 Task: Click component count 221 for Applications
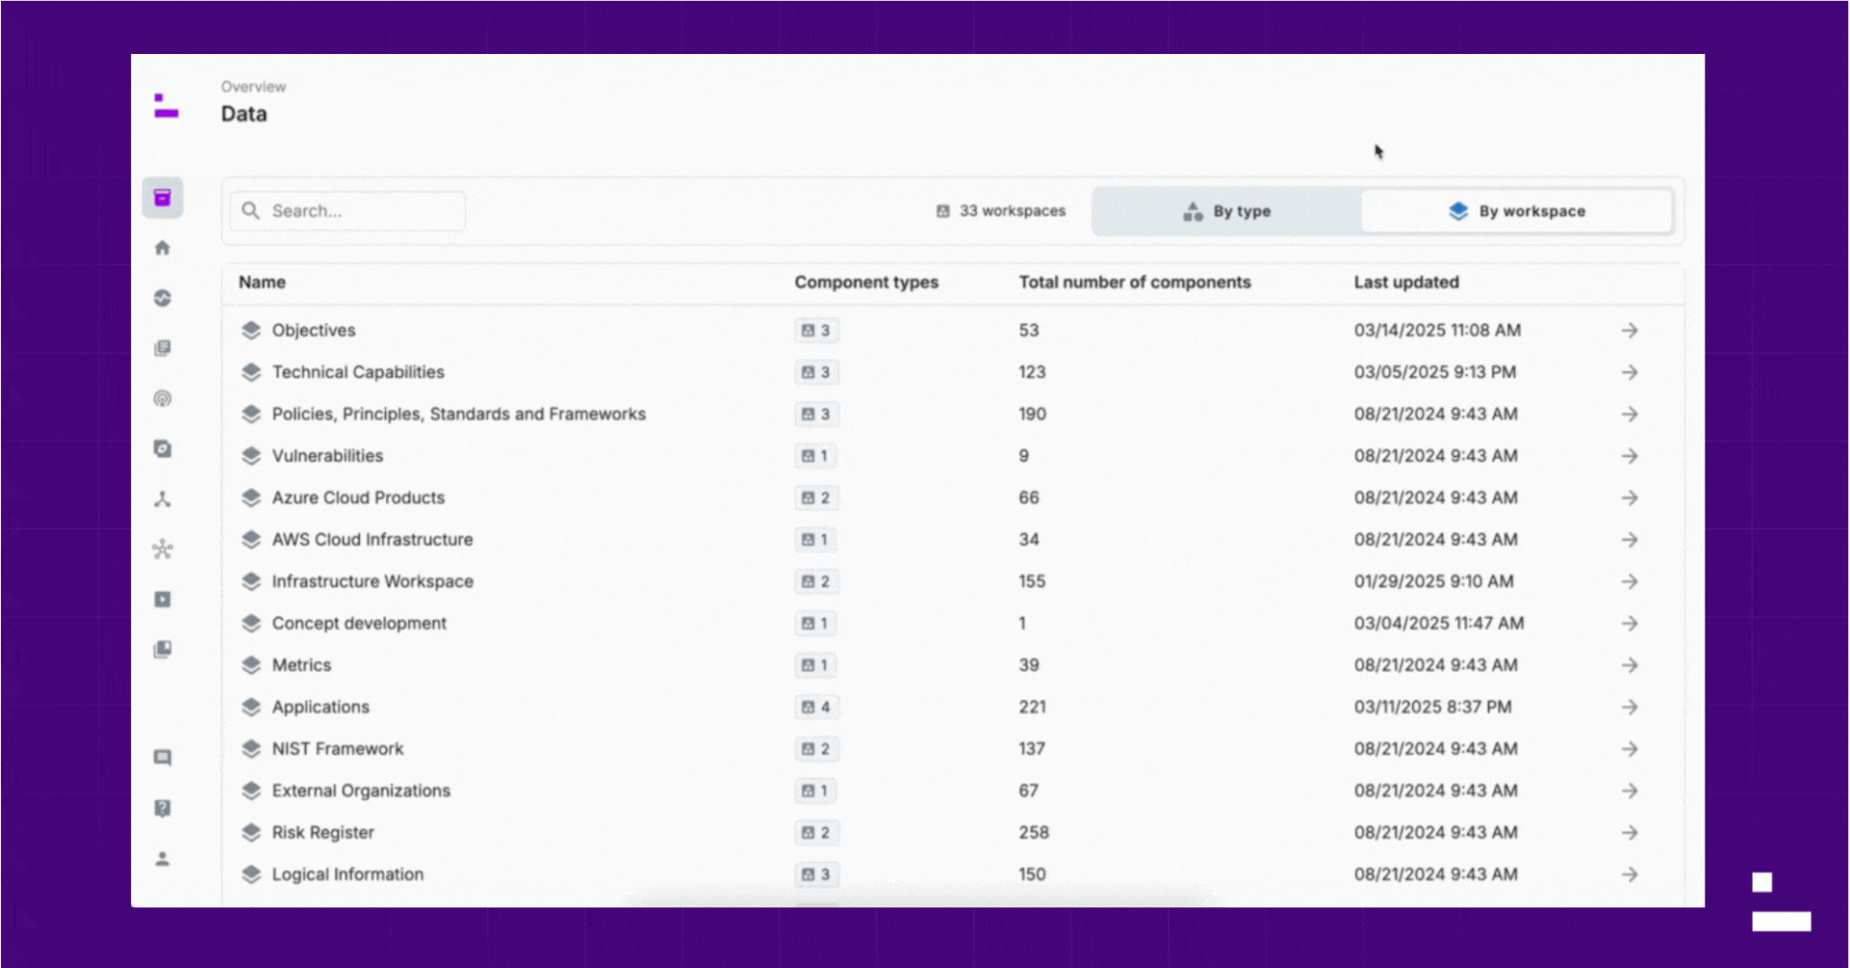click(x=1032, y=707)
